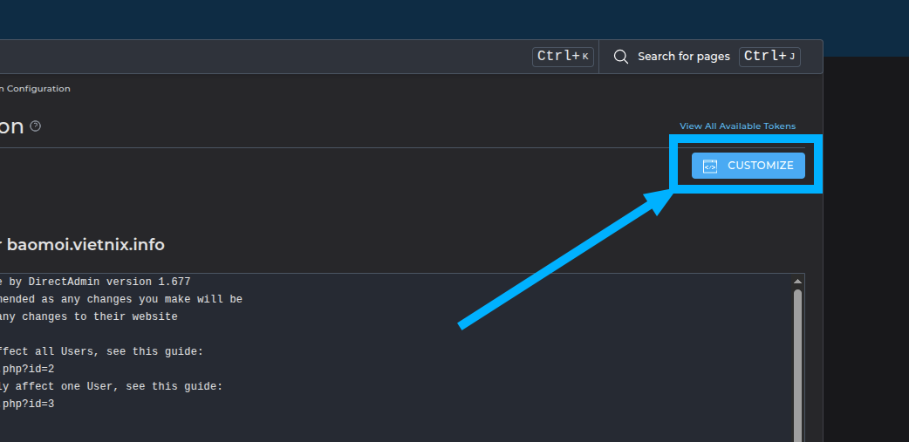Click the CUSTOMIZE button
The image size is (909, 442).
pyautogui.click(x=748, y=166)
